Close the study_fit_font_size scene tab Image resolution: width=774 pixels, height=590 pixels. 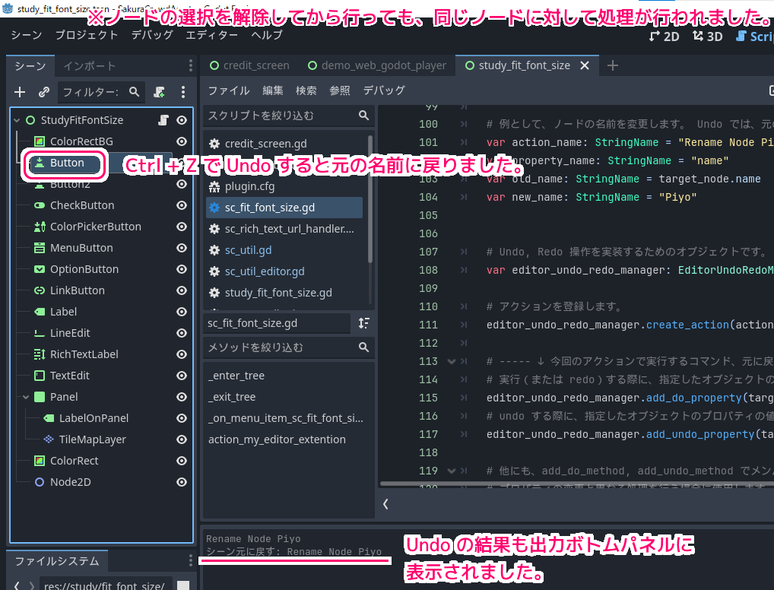click(585, 65)
